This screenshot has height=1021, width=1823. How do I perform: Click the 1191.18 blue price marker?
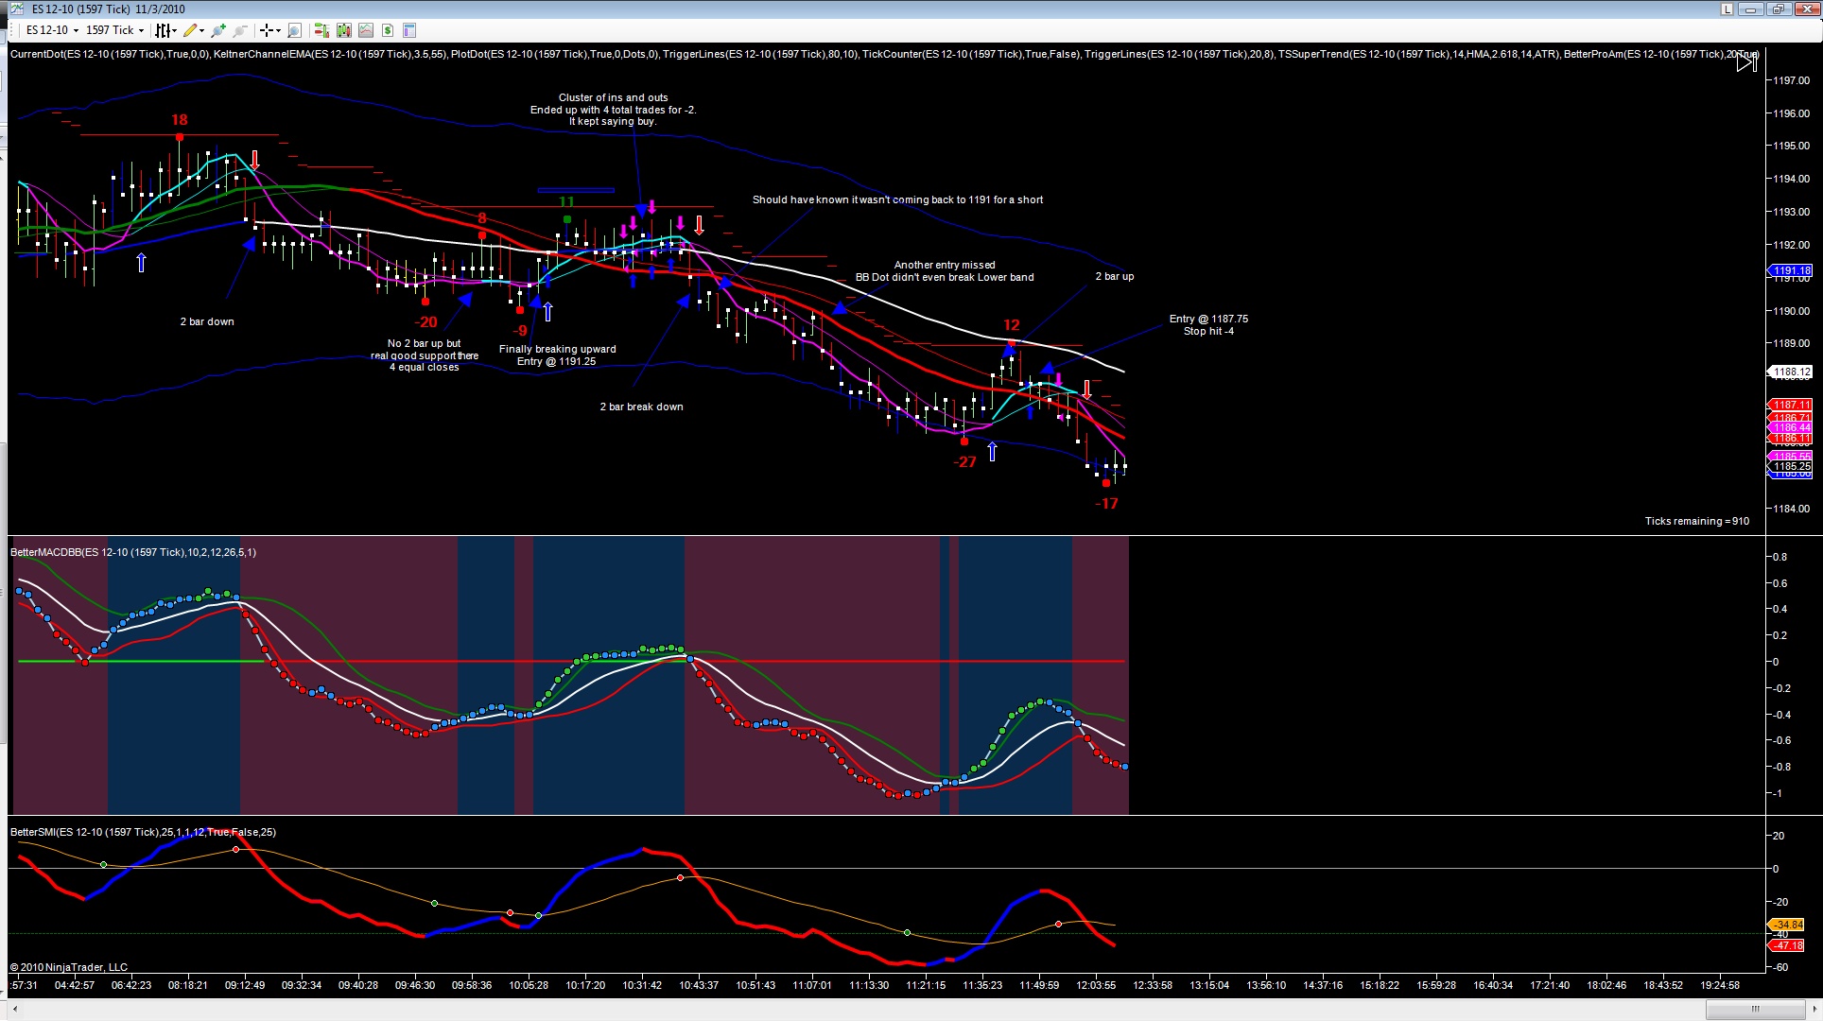coord(1789,270)
